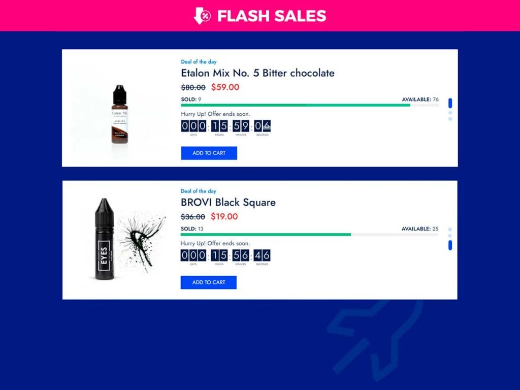Select the second pagination dot, top card

450,113
